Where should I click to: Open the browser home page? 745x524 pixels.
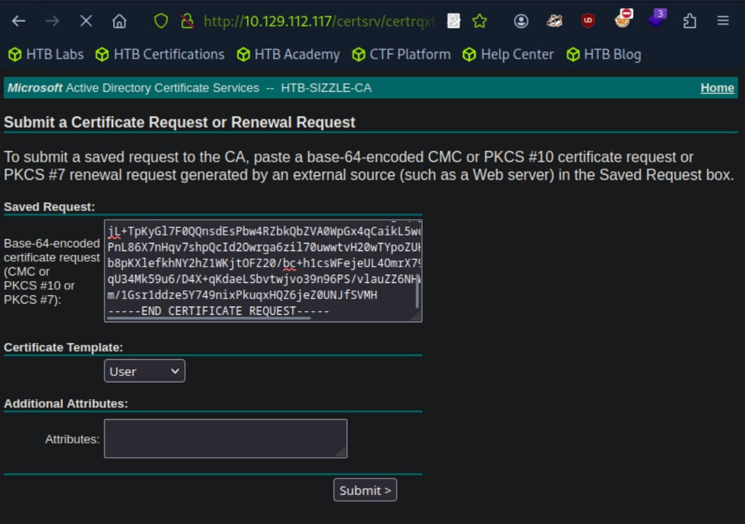click(x=119, y=21)
